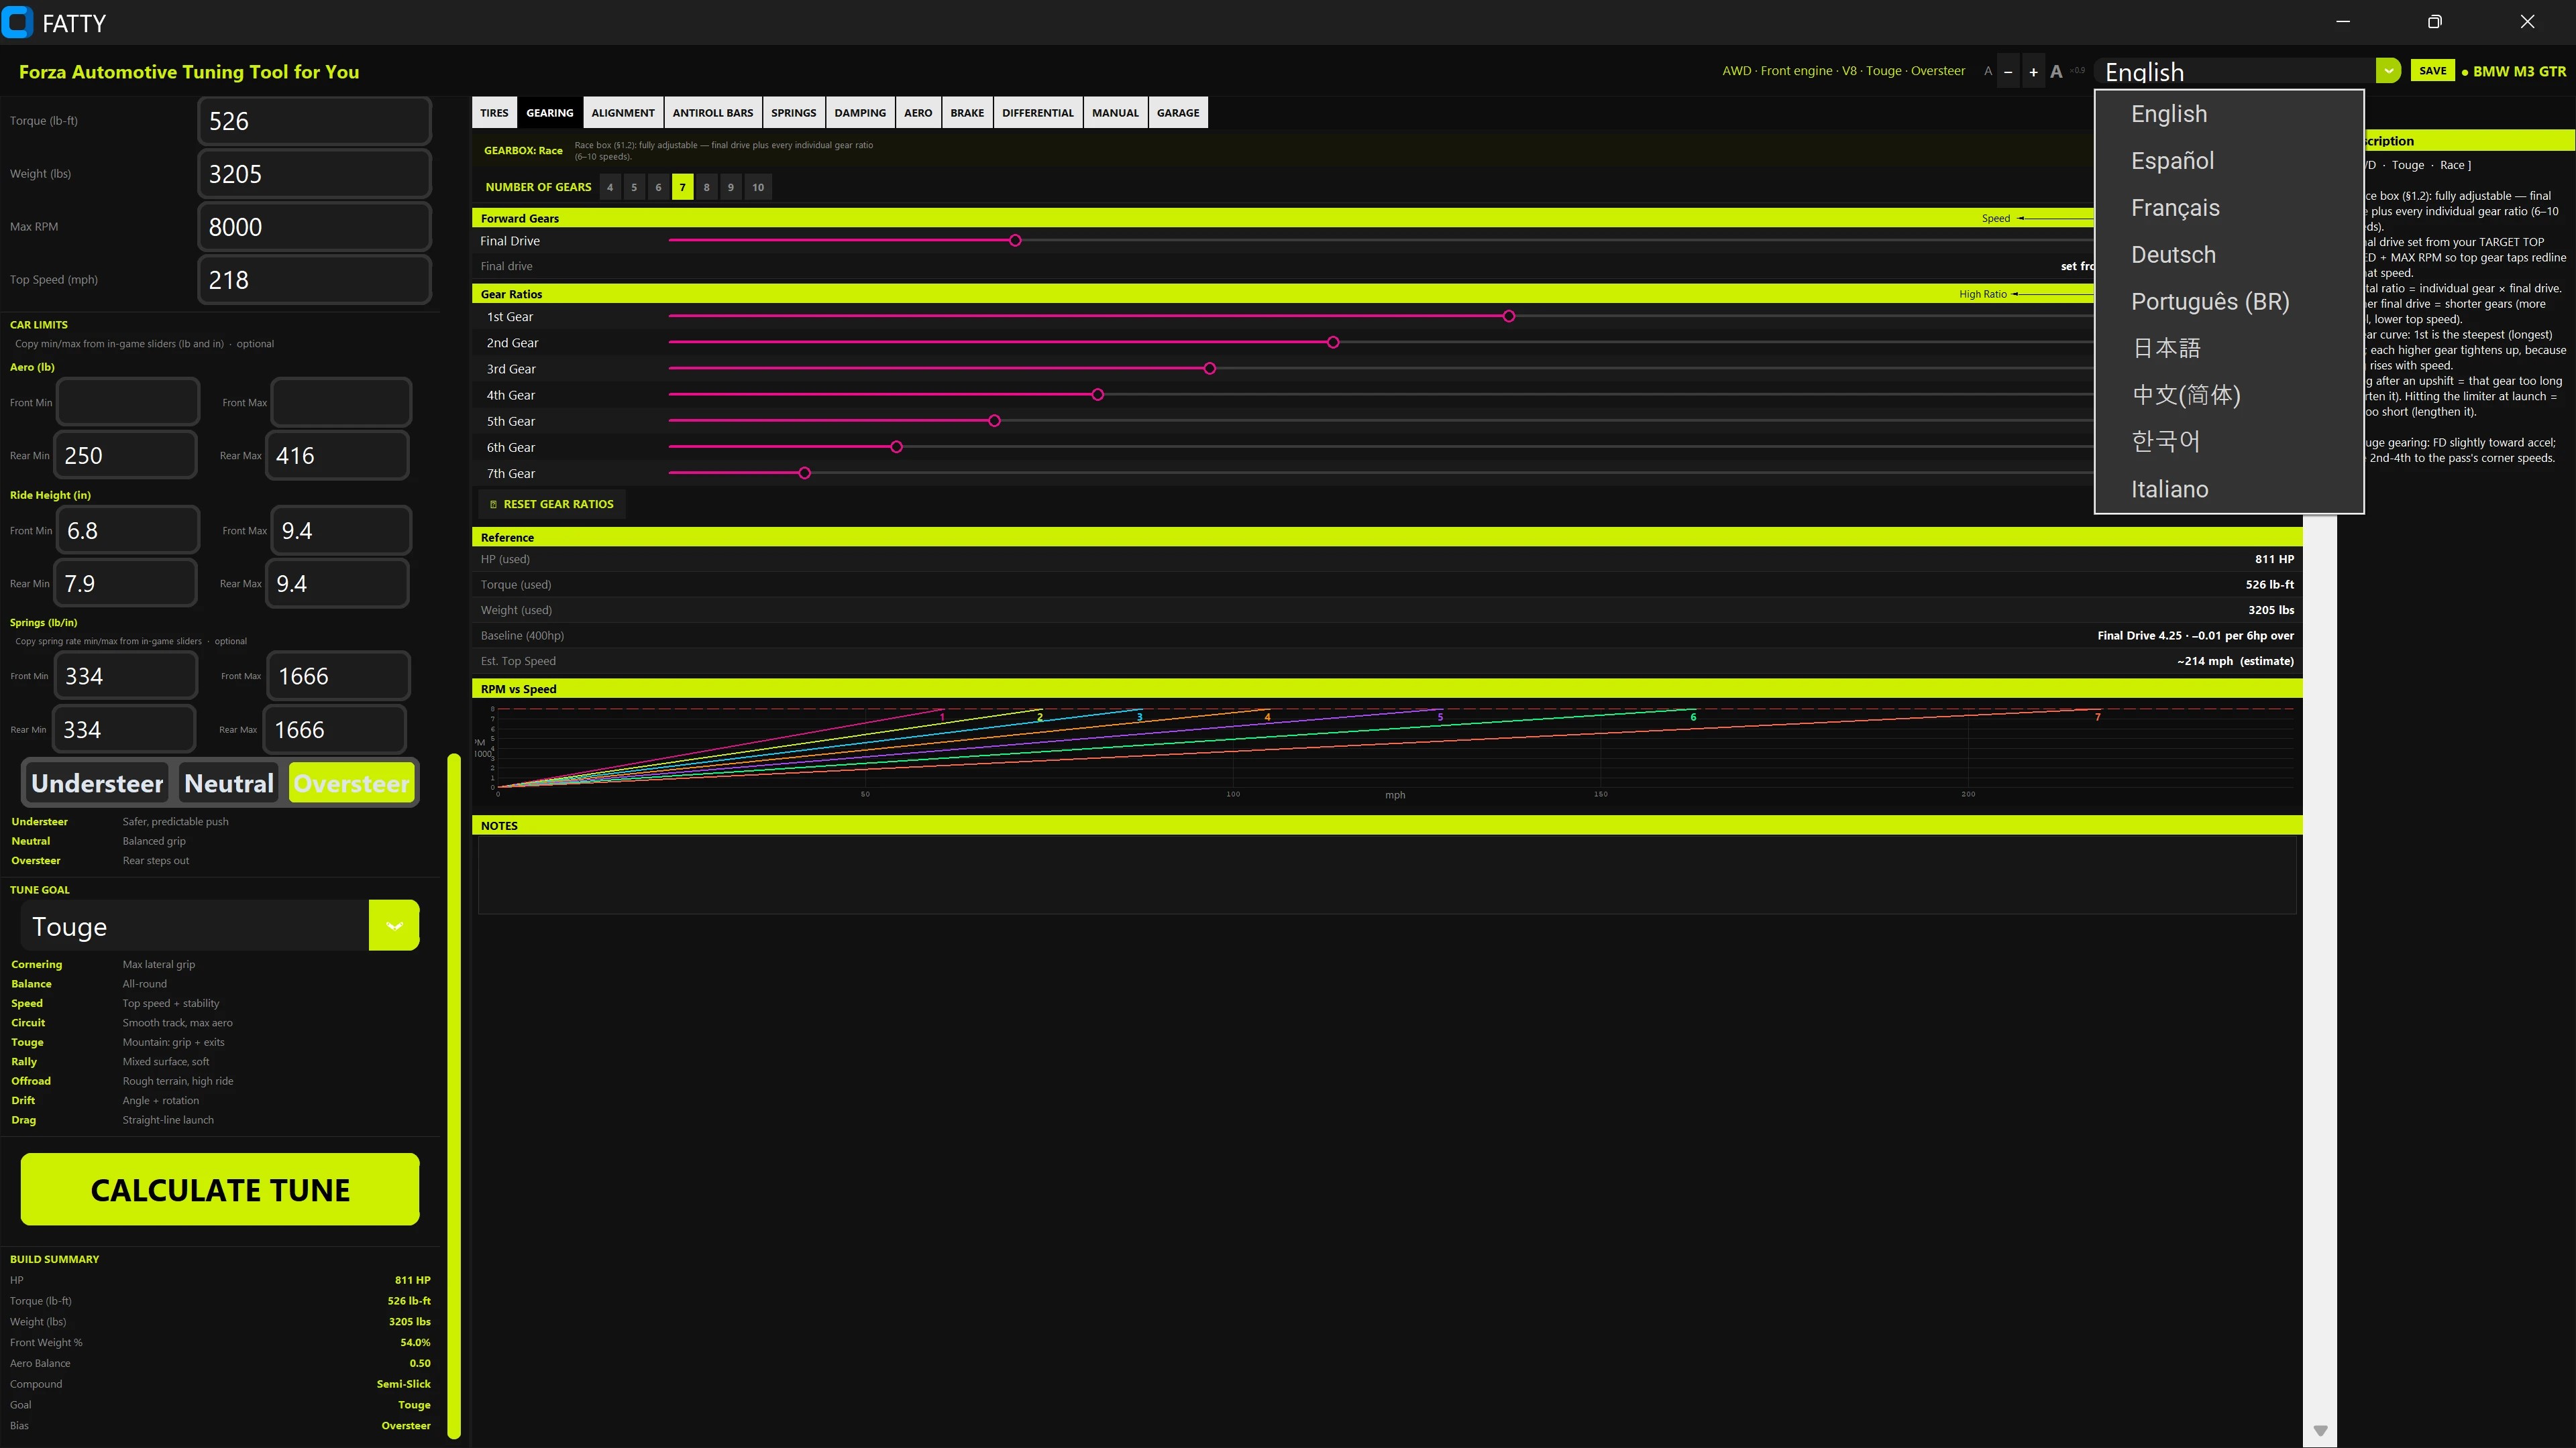The height and width of the screenshot is (1448, 2576).
Task: Set number of gears to 10
Action: pyautogui.click(x=758, y=187)
